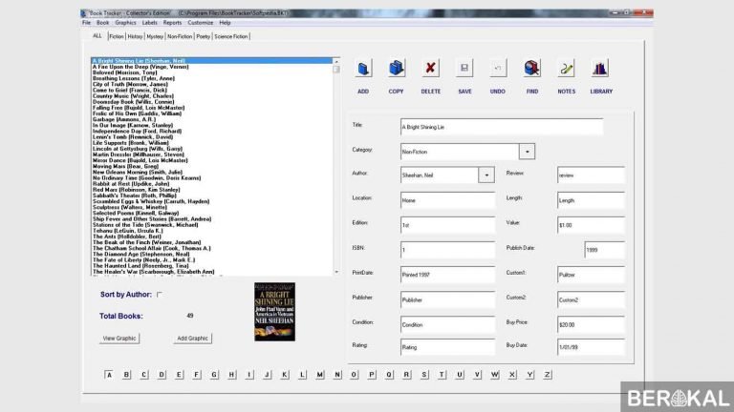The image size is (734, 412).
Task: Open the Customize menu
Action: pyautogui.click(x=201, y=22)
